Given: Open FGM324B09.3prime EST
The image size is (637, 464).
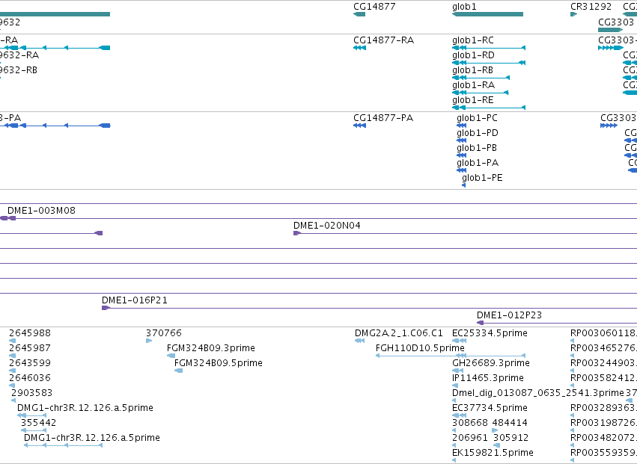Looking at the screenshot, I should click(x=211, y=348).
